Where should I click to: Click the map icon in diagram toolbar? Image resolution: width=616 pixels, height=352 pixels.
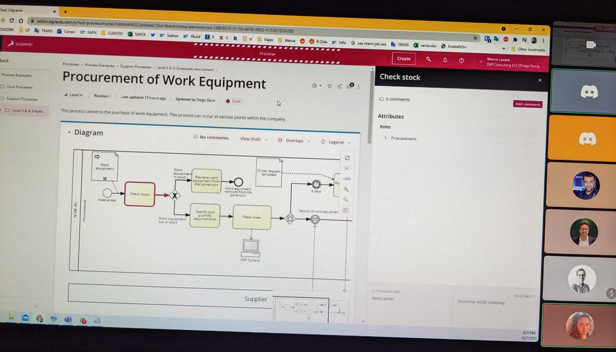pyautogui.click(x=345, y=210)
